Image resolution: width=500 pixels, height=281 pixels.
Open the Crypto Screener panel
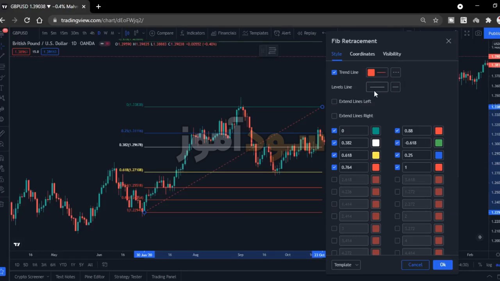(x=31, y=277)
